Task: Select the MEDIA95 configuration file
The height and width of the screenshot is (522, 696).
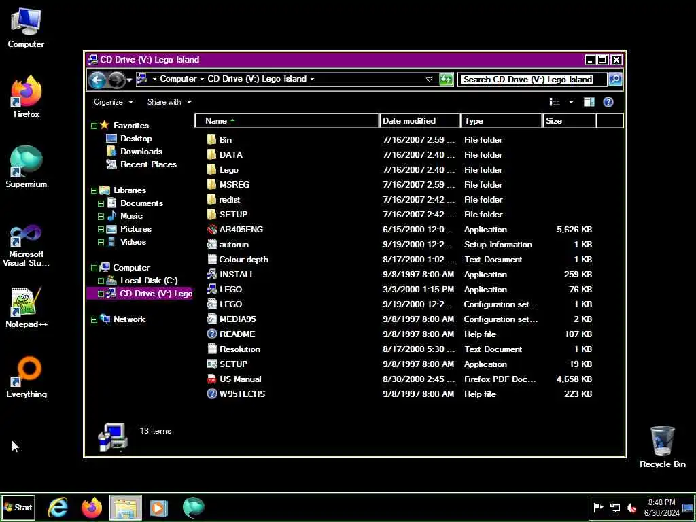Action: click(231, 319)
